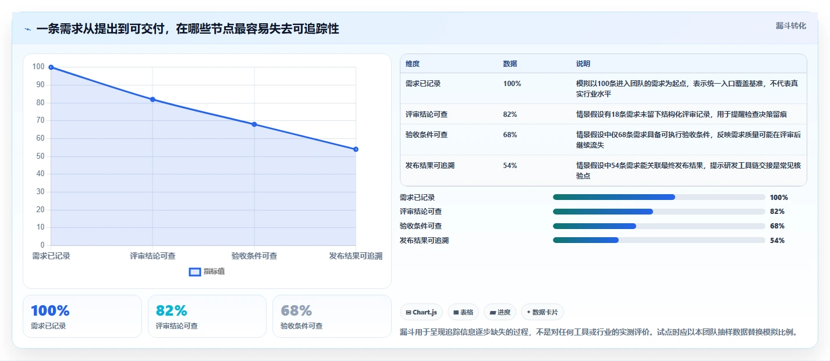Click the 发布结果可追溯 progress bar
Screen dimensions: 830x361
(659, 241)
